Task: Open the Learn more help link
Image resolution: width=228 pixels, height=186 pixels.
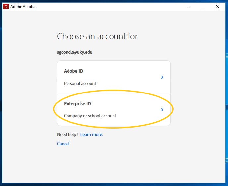Action: point(92,134)
